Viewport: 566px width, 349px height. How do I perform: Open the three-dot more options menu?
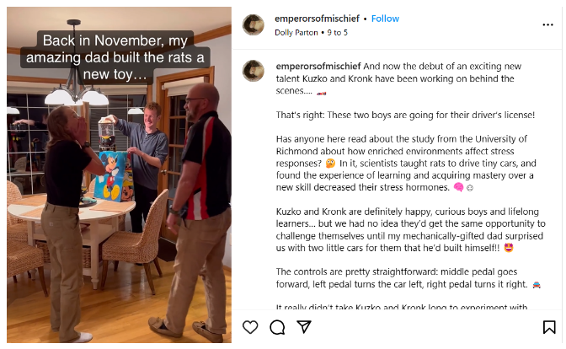coord(548,24)
